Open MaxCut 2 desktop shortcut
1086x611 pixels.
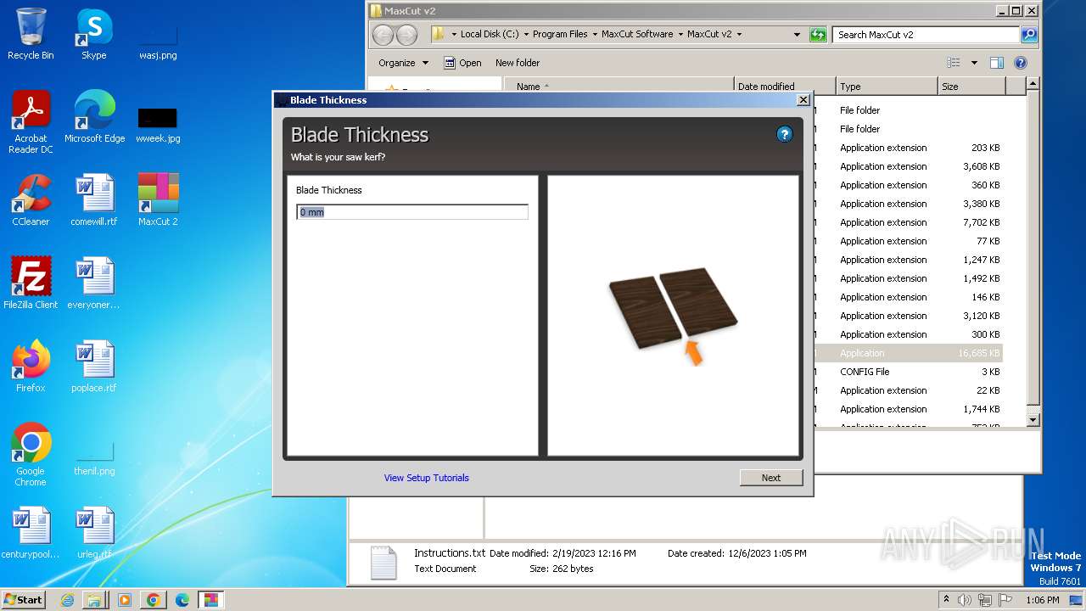click(x=158, y=200)
